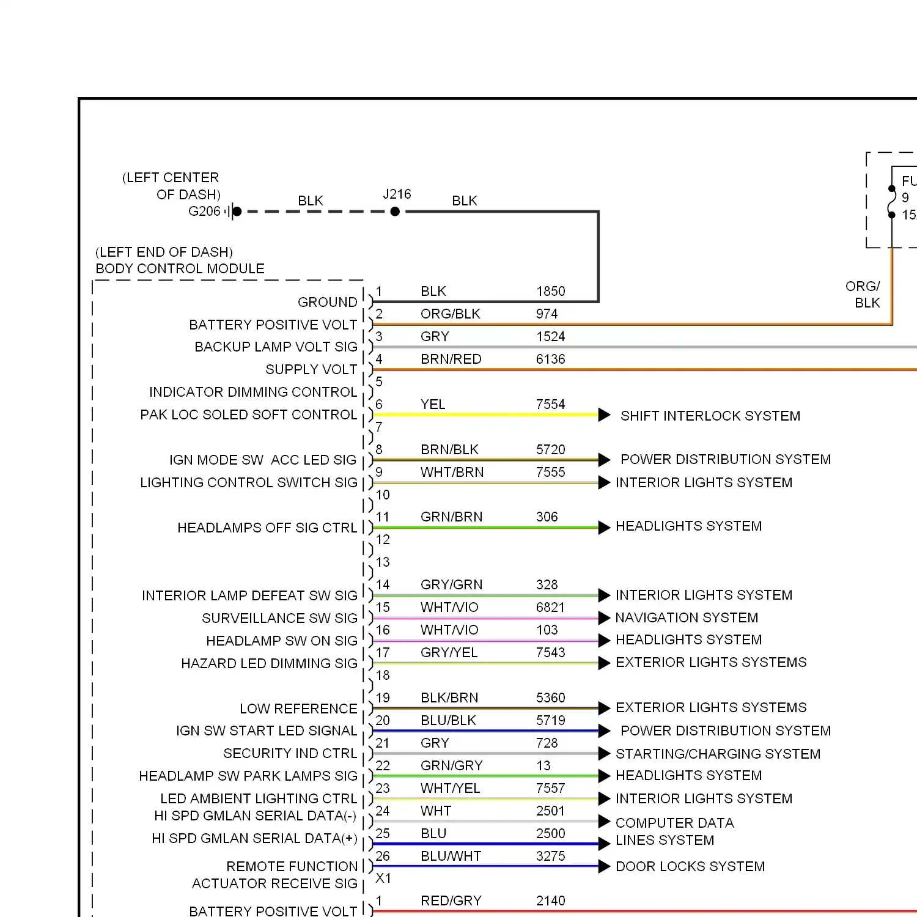The height and width of the screenshot is (917, 917).
Task: Click the YEL wire color label
Action: (433, 404)
